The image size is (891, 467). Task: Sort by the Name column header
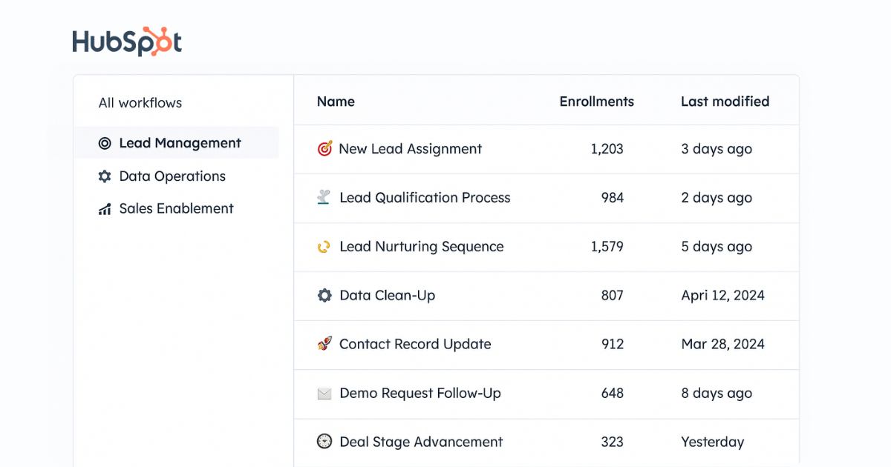[x=336, y=102]
